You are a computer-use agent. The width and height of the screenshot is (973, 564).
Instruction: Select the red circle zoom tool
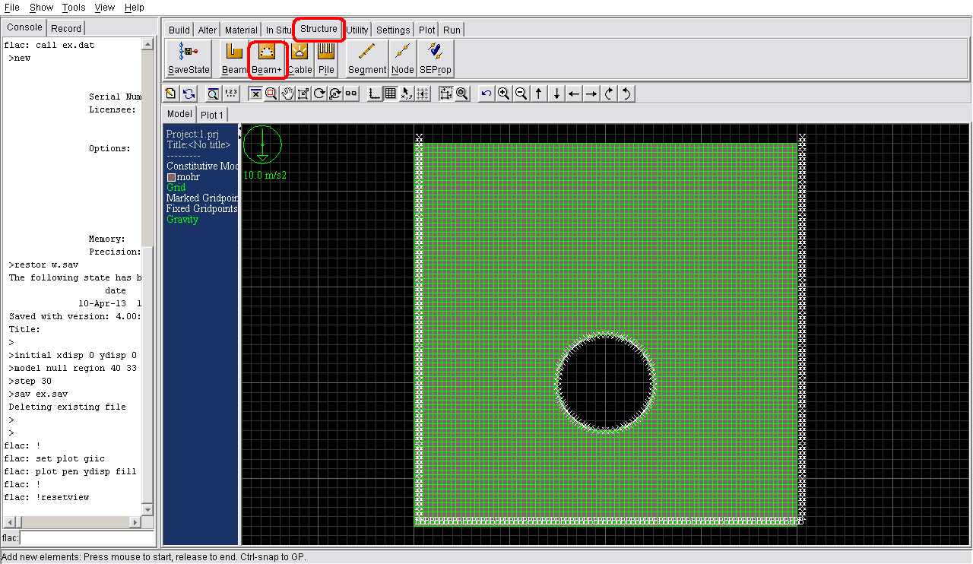271,93
